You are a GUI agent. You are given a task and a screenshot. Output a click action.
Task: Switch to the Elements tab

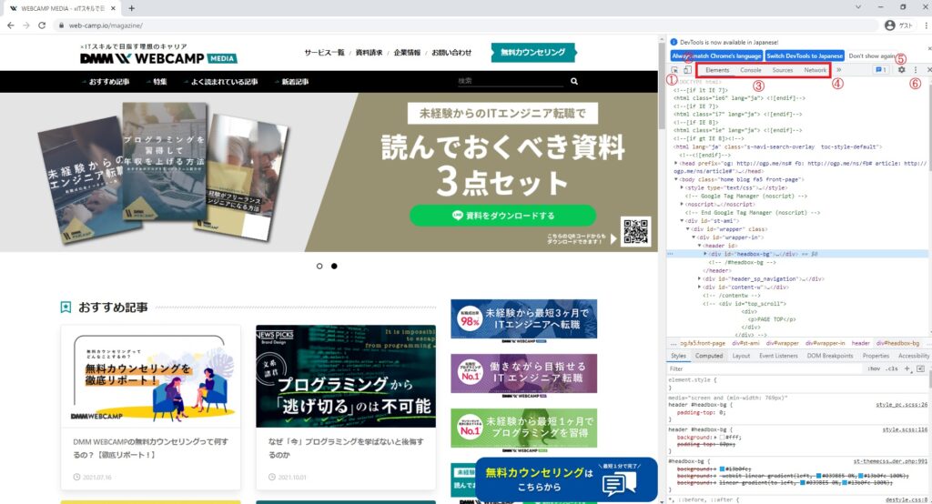pyautogui.click(x=717, y=70)
